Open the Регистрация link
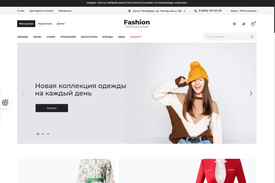The width and height of the screenshot is (275, 183). point(248,11)
